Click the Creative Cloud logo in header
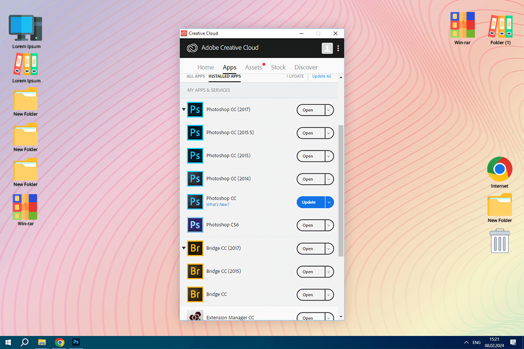 (x=192, y=48)
